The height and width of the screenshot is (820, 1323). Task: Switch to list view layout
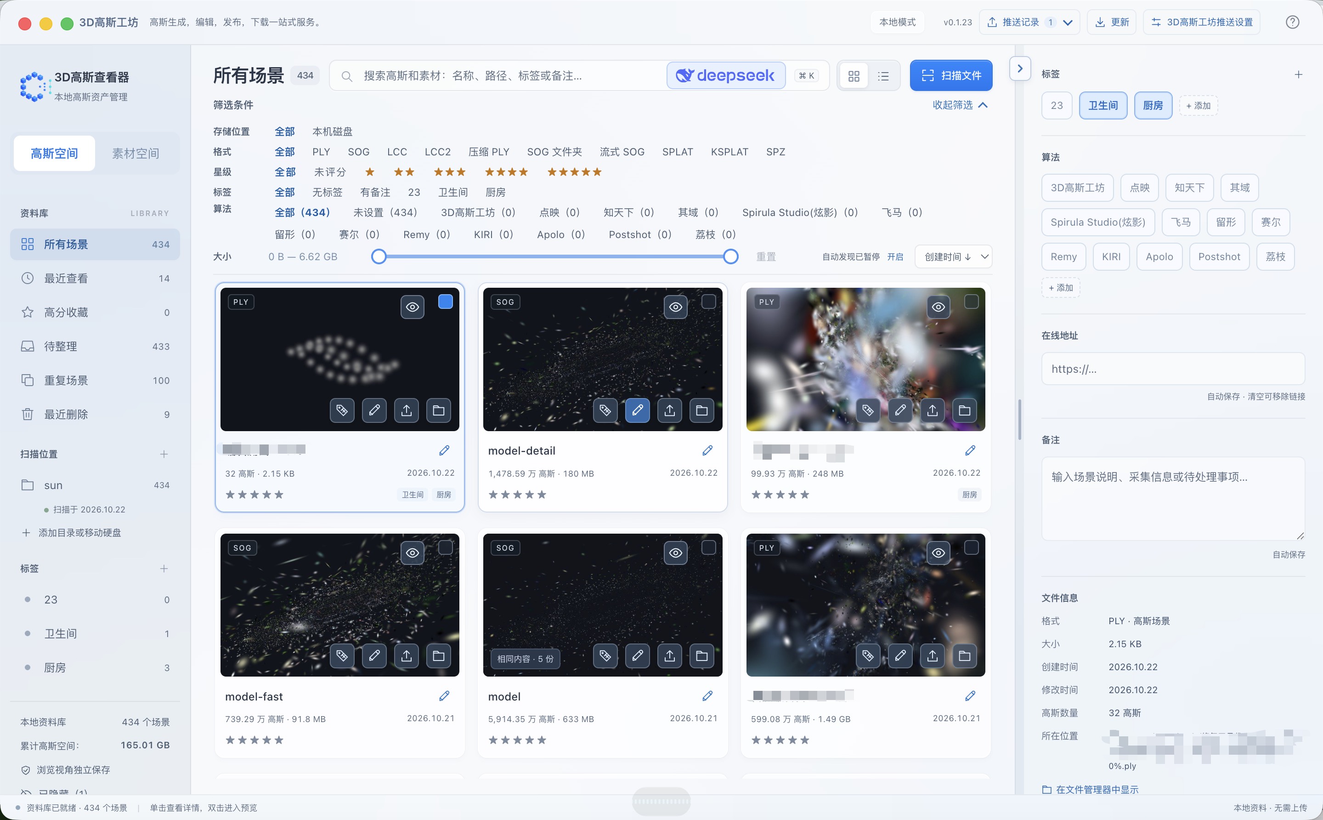(x=883, y=76)
